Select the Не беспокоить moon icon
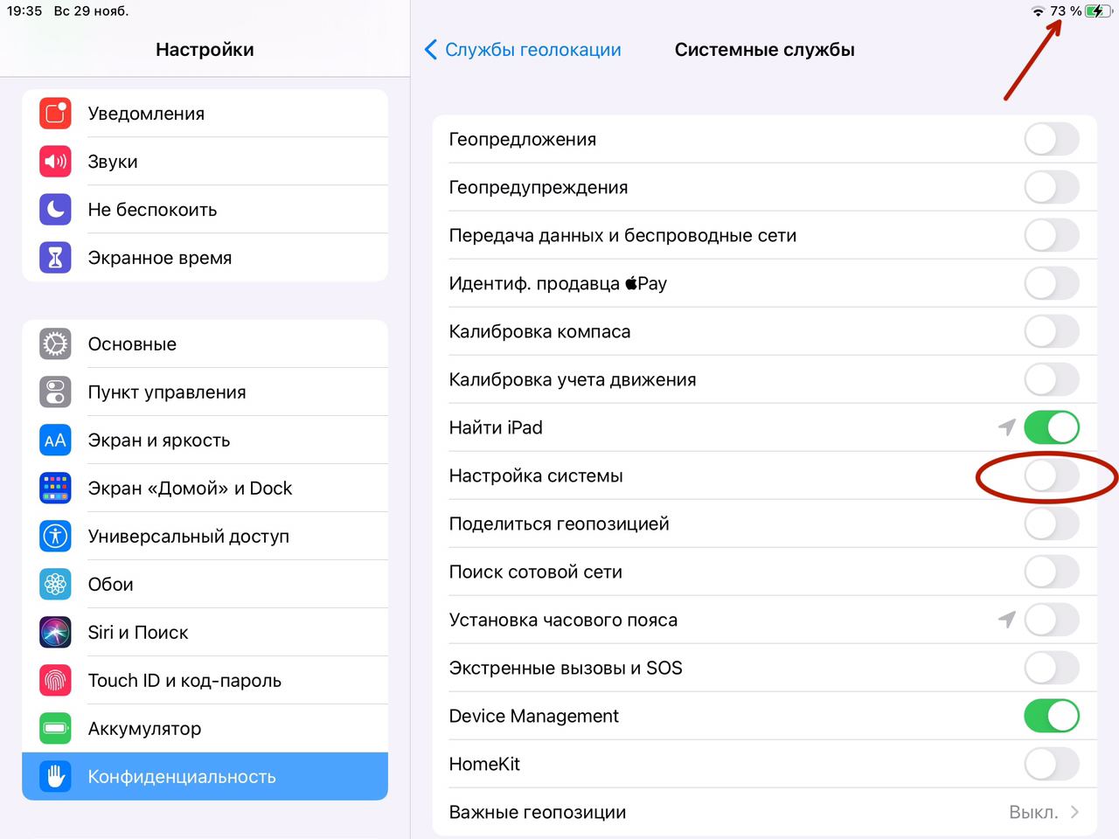The image size is (1119, 839). (55, 210)
